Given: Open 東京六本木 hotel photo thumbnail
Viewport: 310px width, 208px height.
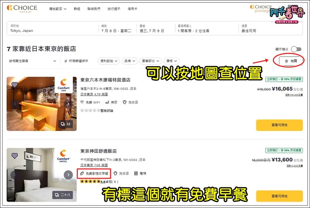Looking at the screenshot, I should (x=41, y=104).
